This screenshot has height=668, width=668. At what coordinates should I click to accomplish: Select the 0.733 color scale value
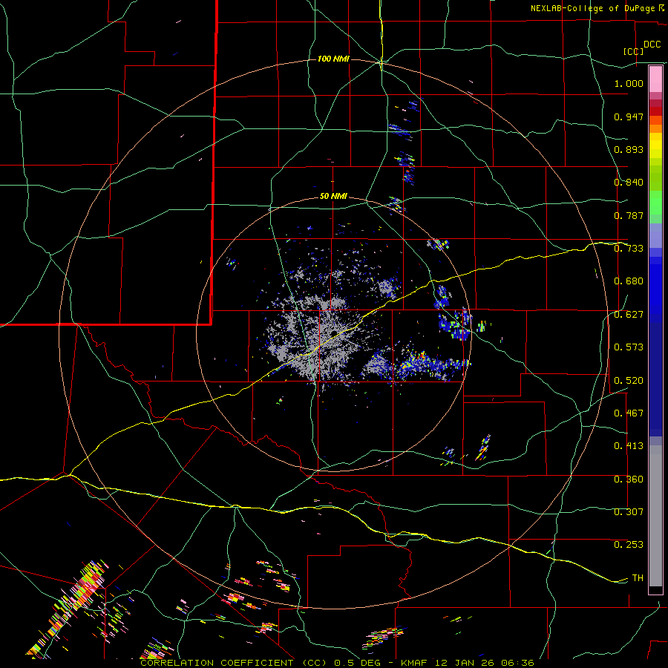[629, 249]
